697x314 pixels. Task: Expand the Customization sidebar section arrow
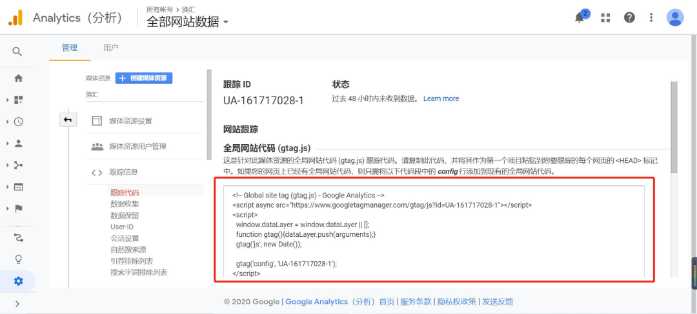(8, 100)
